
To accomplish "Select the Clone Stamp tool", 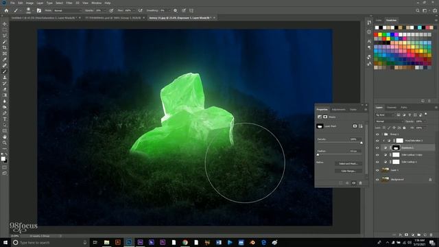I will tap(5, 78).
